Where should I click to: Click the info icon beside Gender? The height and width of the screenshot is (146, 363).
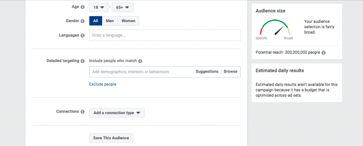[83, 21]
